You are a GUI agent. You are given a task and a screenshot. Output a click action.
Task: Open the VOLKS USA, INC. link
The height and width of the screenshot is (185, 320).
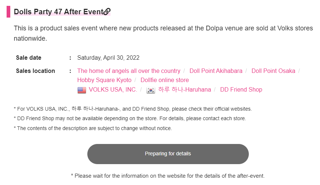tap(113, 89)
